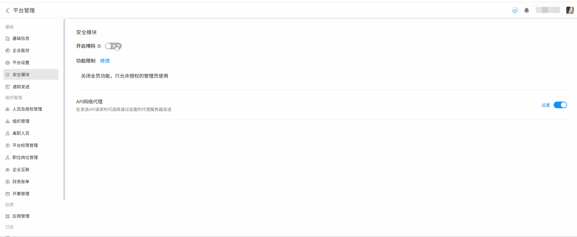Disable the API网络代理 switch
Image resolution: width=577 pixels, height=237 pixels.
[x=560, y=105]
